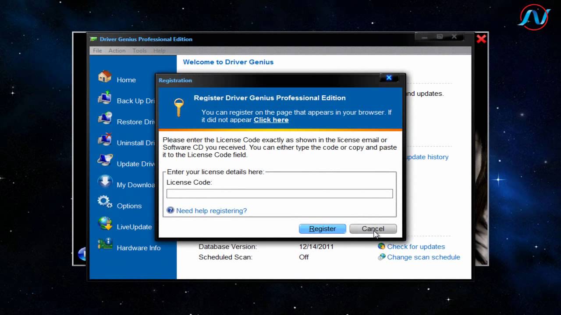
Task: Click the License Code label
Action: (x=189, y=182)
